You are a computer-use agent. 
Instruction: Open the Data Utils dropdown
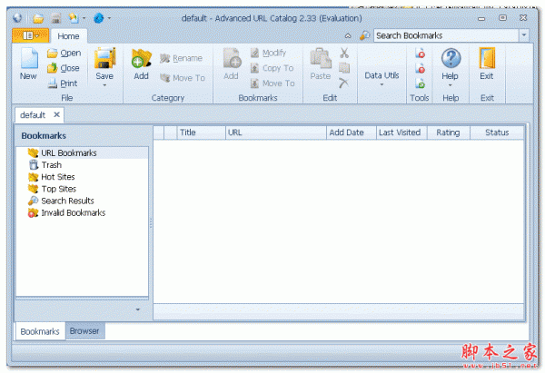(x=381, y=78)
